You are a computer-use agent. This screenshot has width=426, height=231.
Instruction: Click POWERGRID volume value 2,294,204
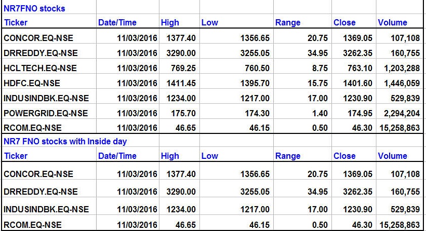pyautogui.click(x=398, y=113)
